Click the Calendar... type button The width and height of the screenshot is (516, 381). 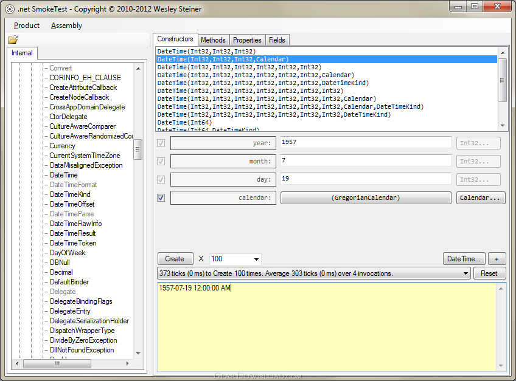[x=481, y=198]
